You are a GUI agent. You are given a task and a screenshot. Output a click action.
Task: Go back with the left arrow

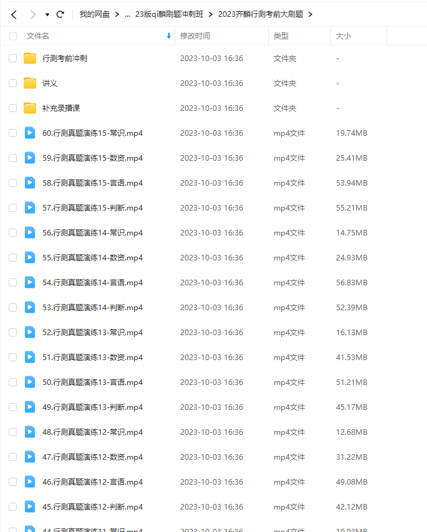click(x=14, y=14)
